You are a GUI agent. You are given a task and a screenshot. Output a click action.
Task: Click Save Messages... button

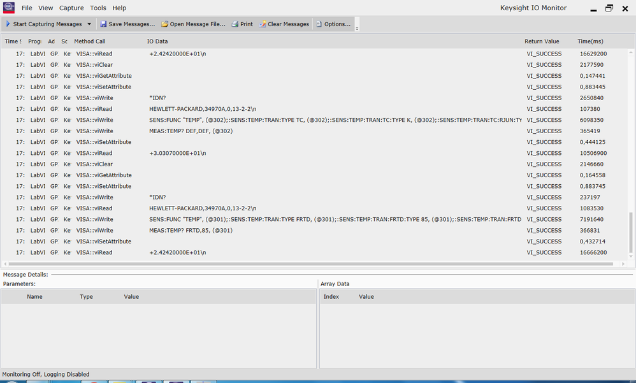click(x=127, y=24)
